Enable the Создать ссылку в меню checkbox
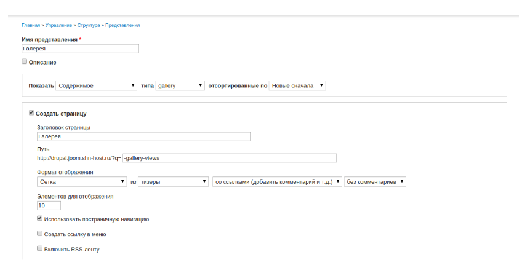The height and width of the screenshot is (268, 525). 39,234
